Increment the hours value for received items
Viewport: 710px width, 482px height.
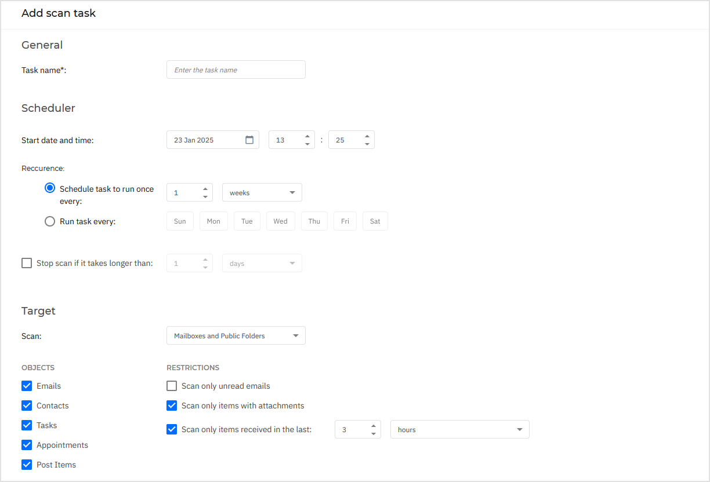coord(374,425)
